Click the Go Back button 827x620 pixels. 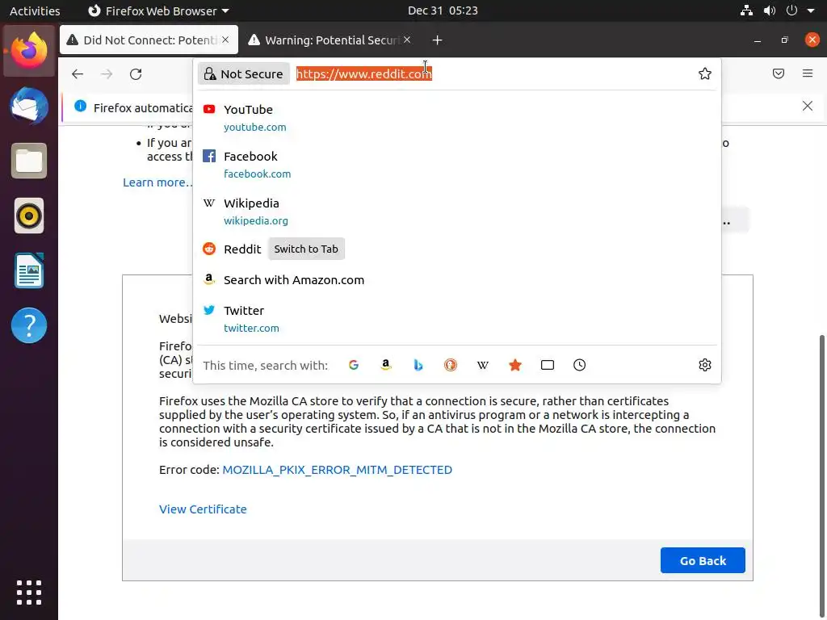(703, 560)
